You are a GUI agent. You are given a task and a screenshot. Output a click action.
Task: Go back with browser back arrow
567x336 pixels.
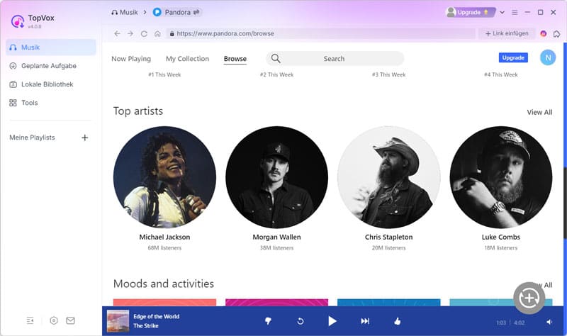tap(117, 33)
